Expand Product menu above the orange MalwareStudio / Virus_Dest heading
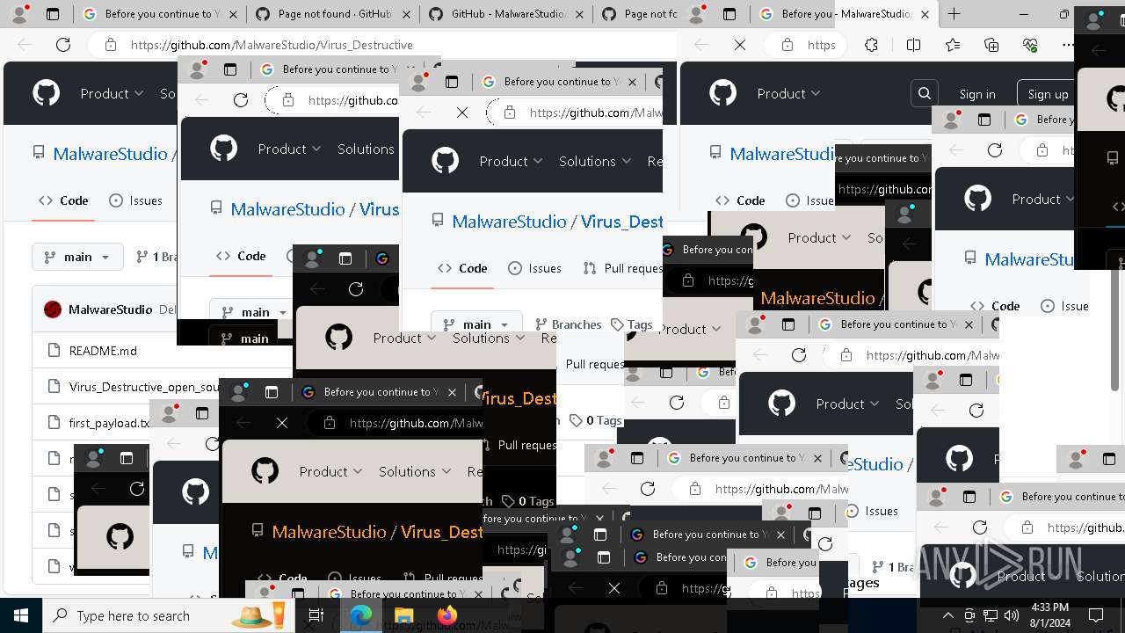 point(330,471)
